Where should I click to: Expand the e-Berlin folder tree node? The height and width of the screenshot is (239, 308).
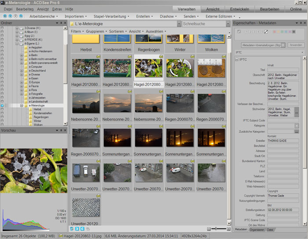tap(21, 55)
